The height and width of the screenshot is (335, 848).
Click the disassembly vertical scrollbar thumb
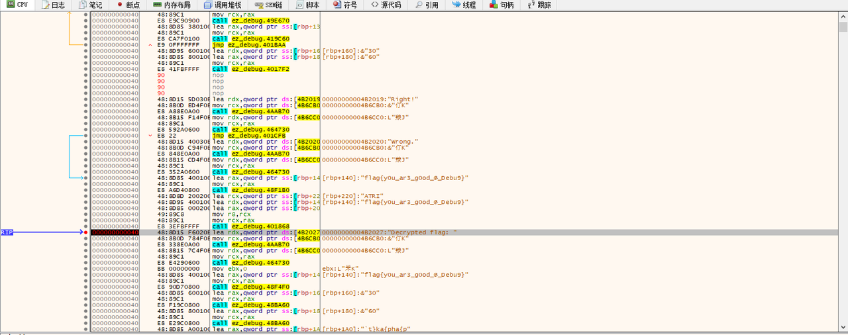(x=843, y=27)
